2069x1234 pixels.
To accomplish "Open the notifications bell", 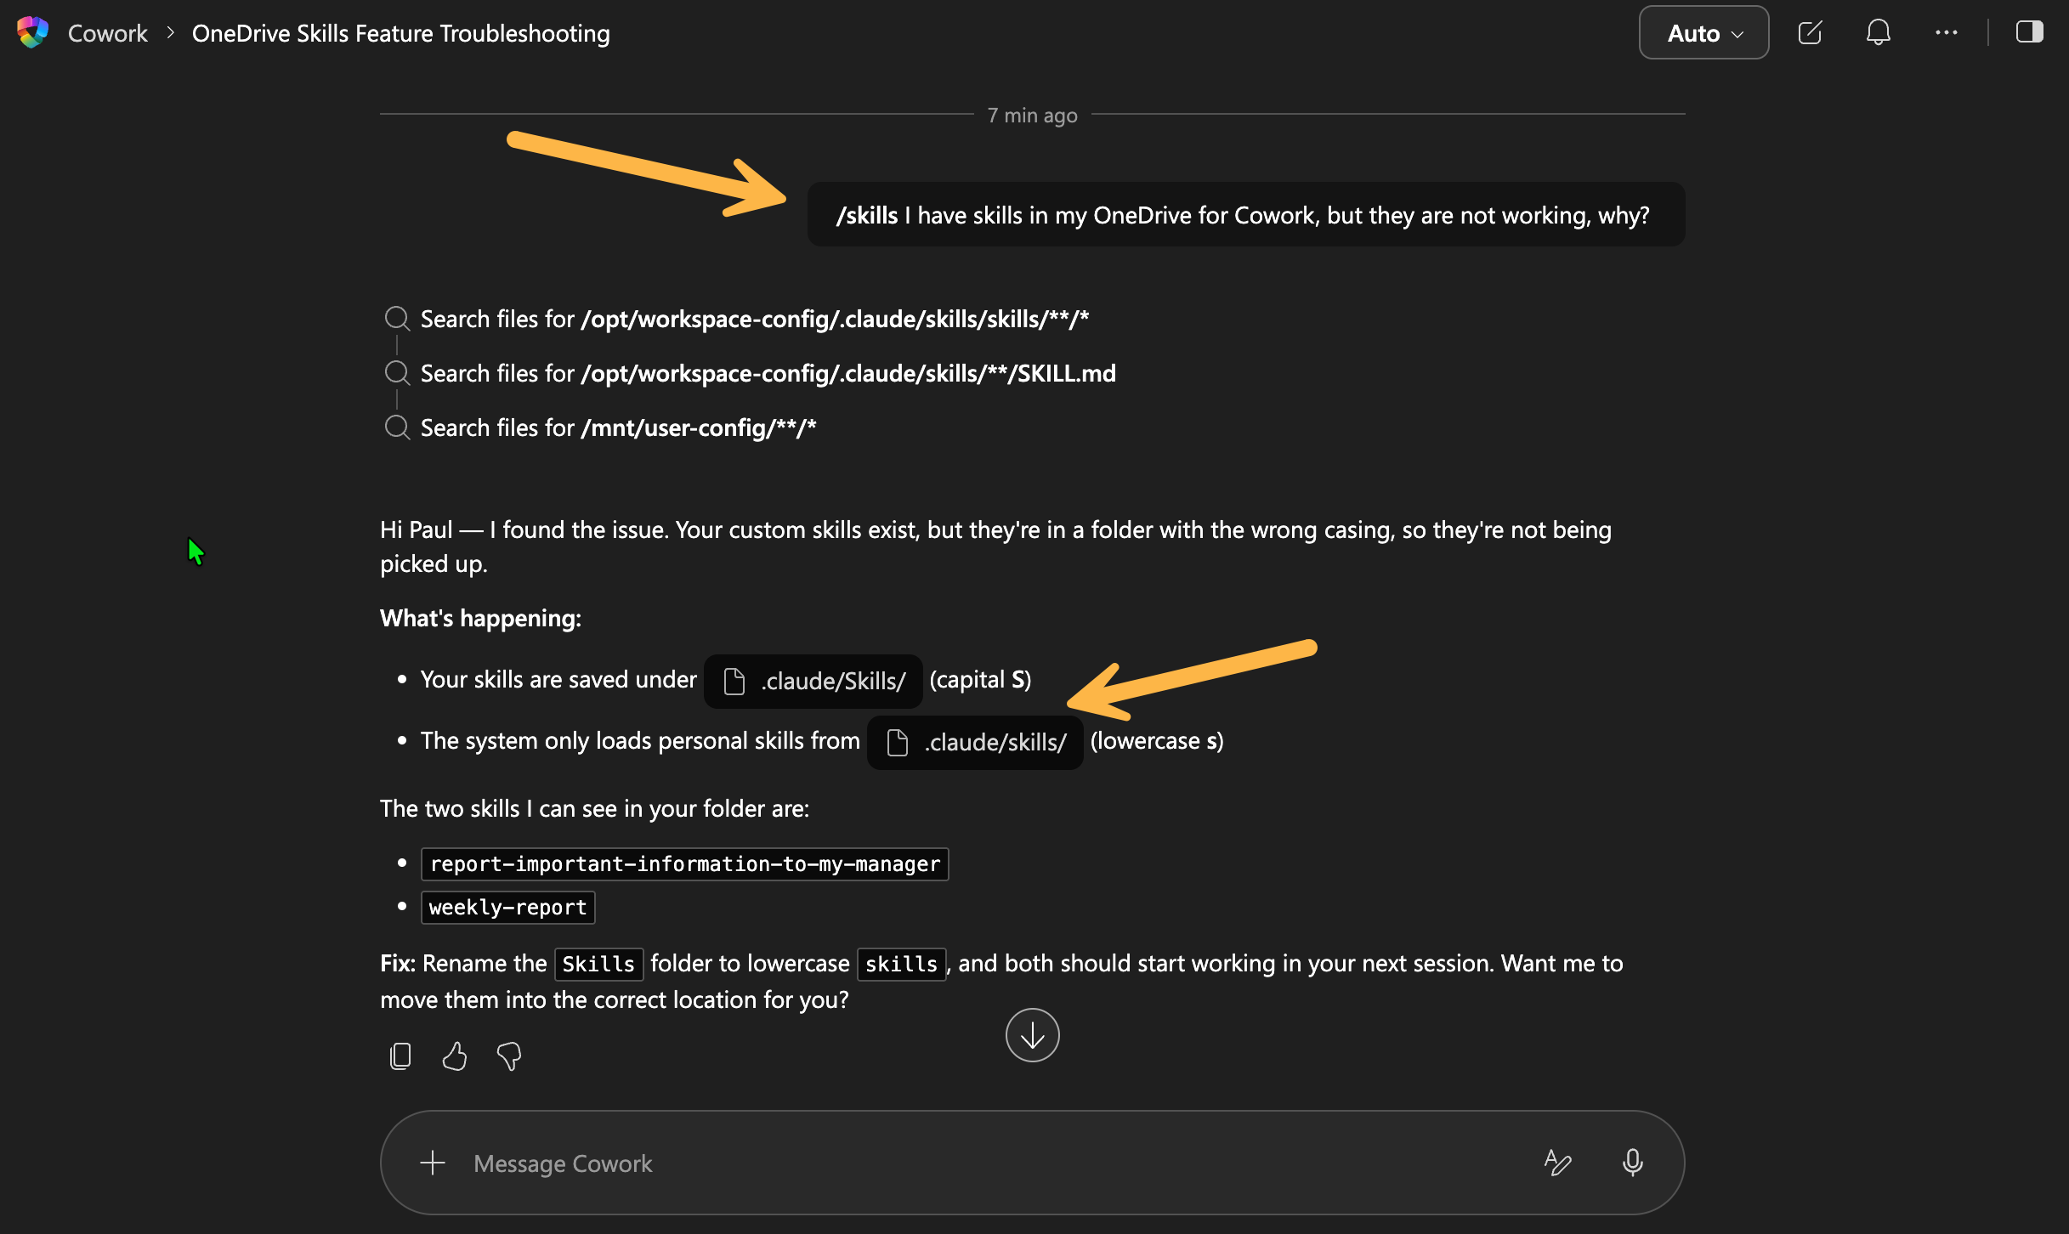I will pos(1878,33).
